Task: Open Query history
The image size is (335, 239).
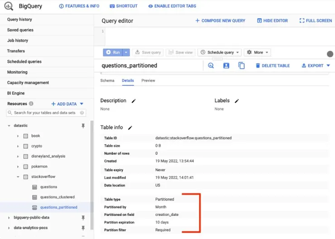Action: point(19,19)
